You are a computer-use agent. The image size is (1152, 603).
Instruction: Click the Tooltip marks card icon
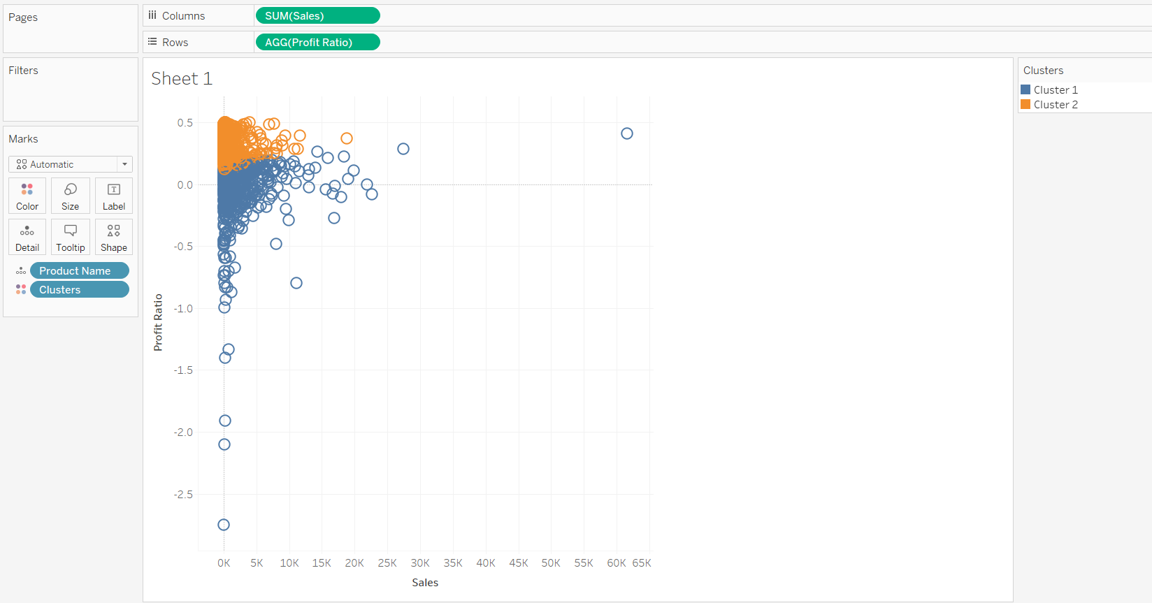(71, 237)
